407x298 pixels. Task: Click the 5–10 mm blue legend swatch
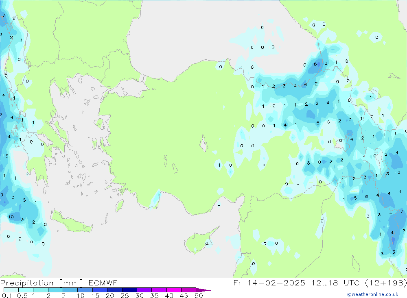point(70,290)
